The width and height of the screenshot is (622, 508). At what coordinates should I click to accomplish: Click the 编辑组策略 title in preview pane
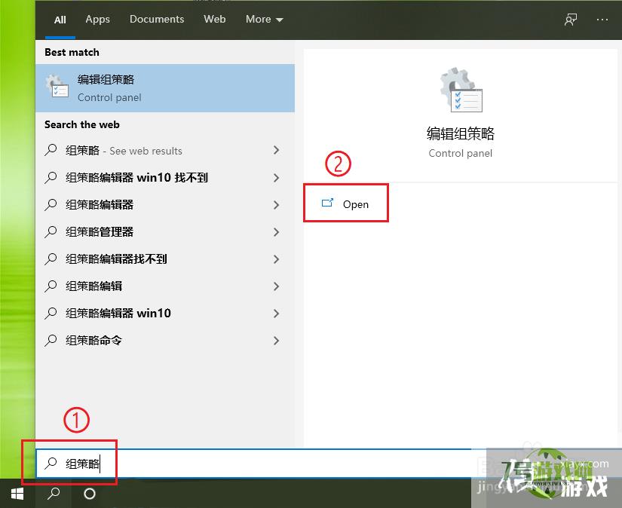click(461, 133)
